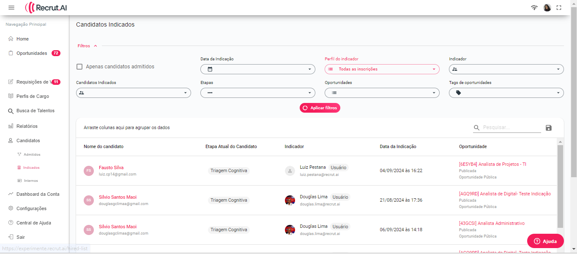This screenshot has height=254, width=577.
Task: Click the save layout floppy disk icon
Action: pyautogui.click(x=549, y=128)
